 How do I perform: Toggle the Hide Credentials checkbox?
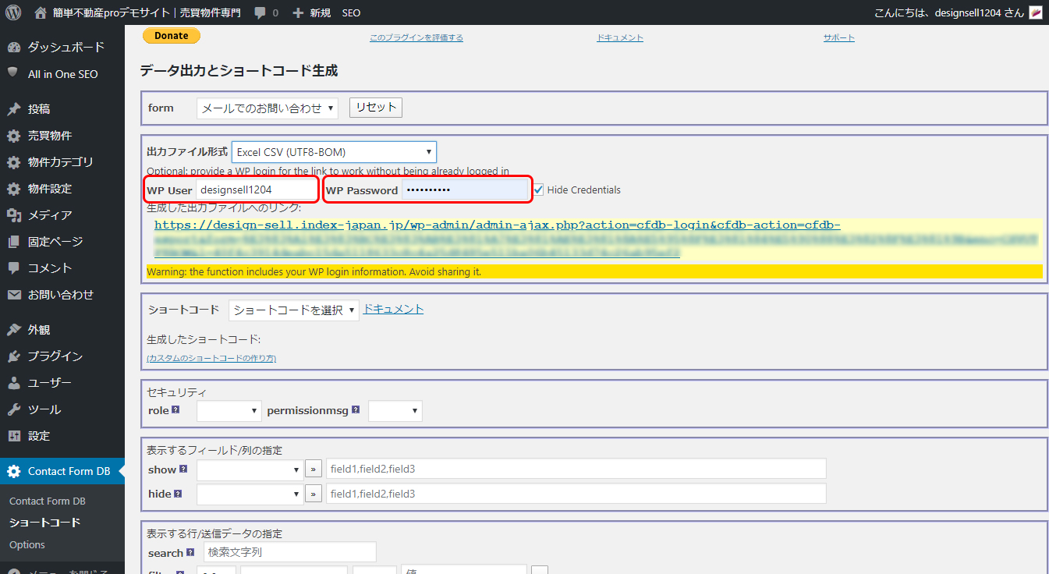point(538,190)
